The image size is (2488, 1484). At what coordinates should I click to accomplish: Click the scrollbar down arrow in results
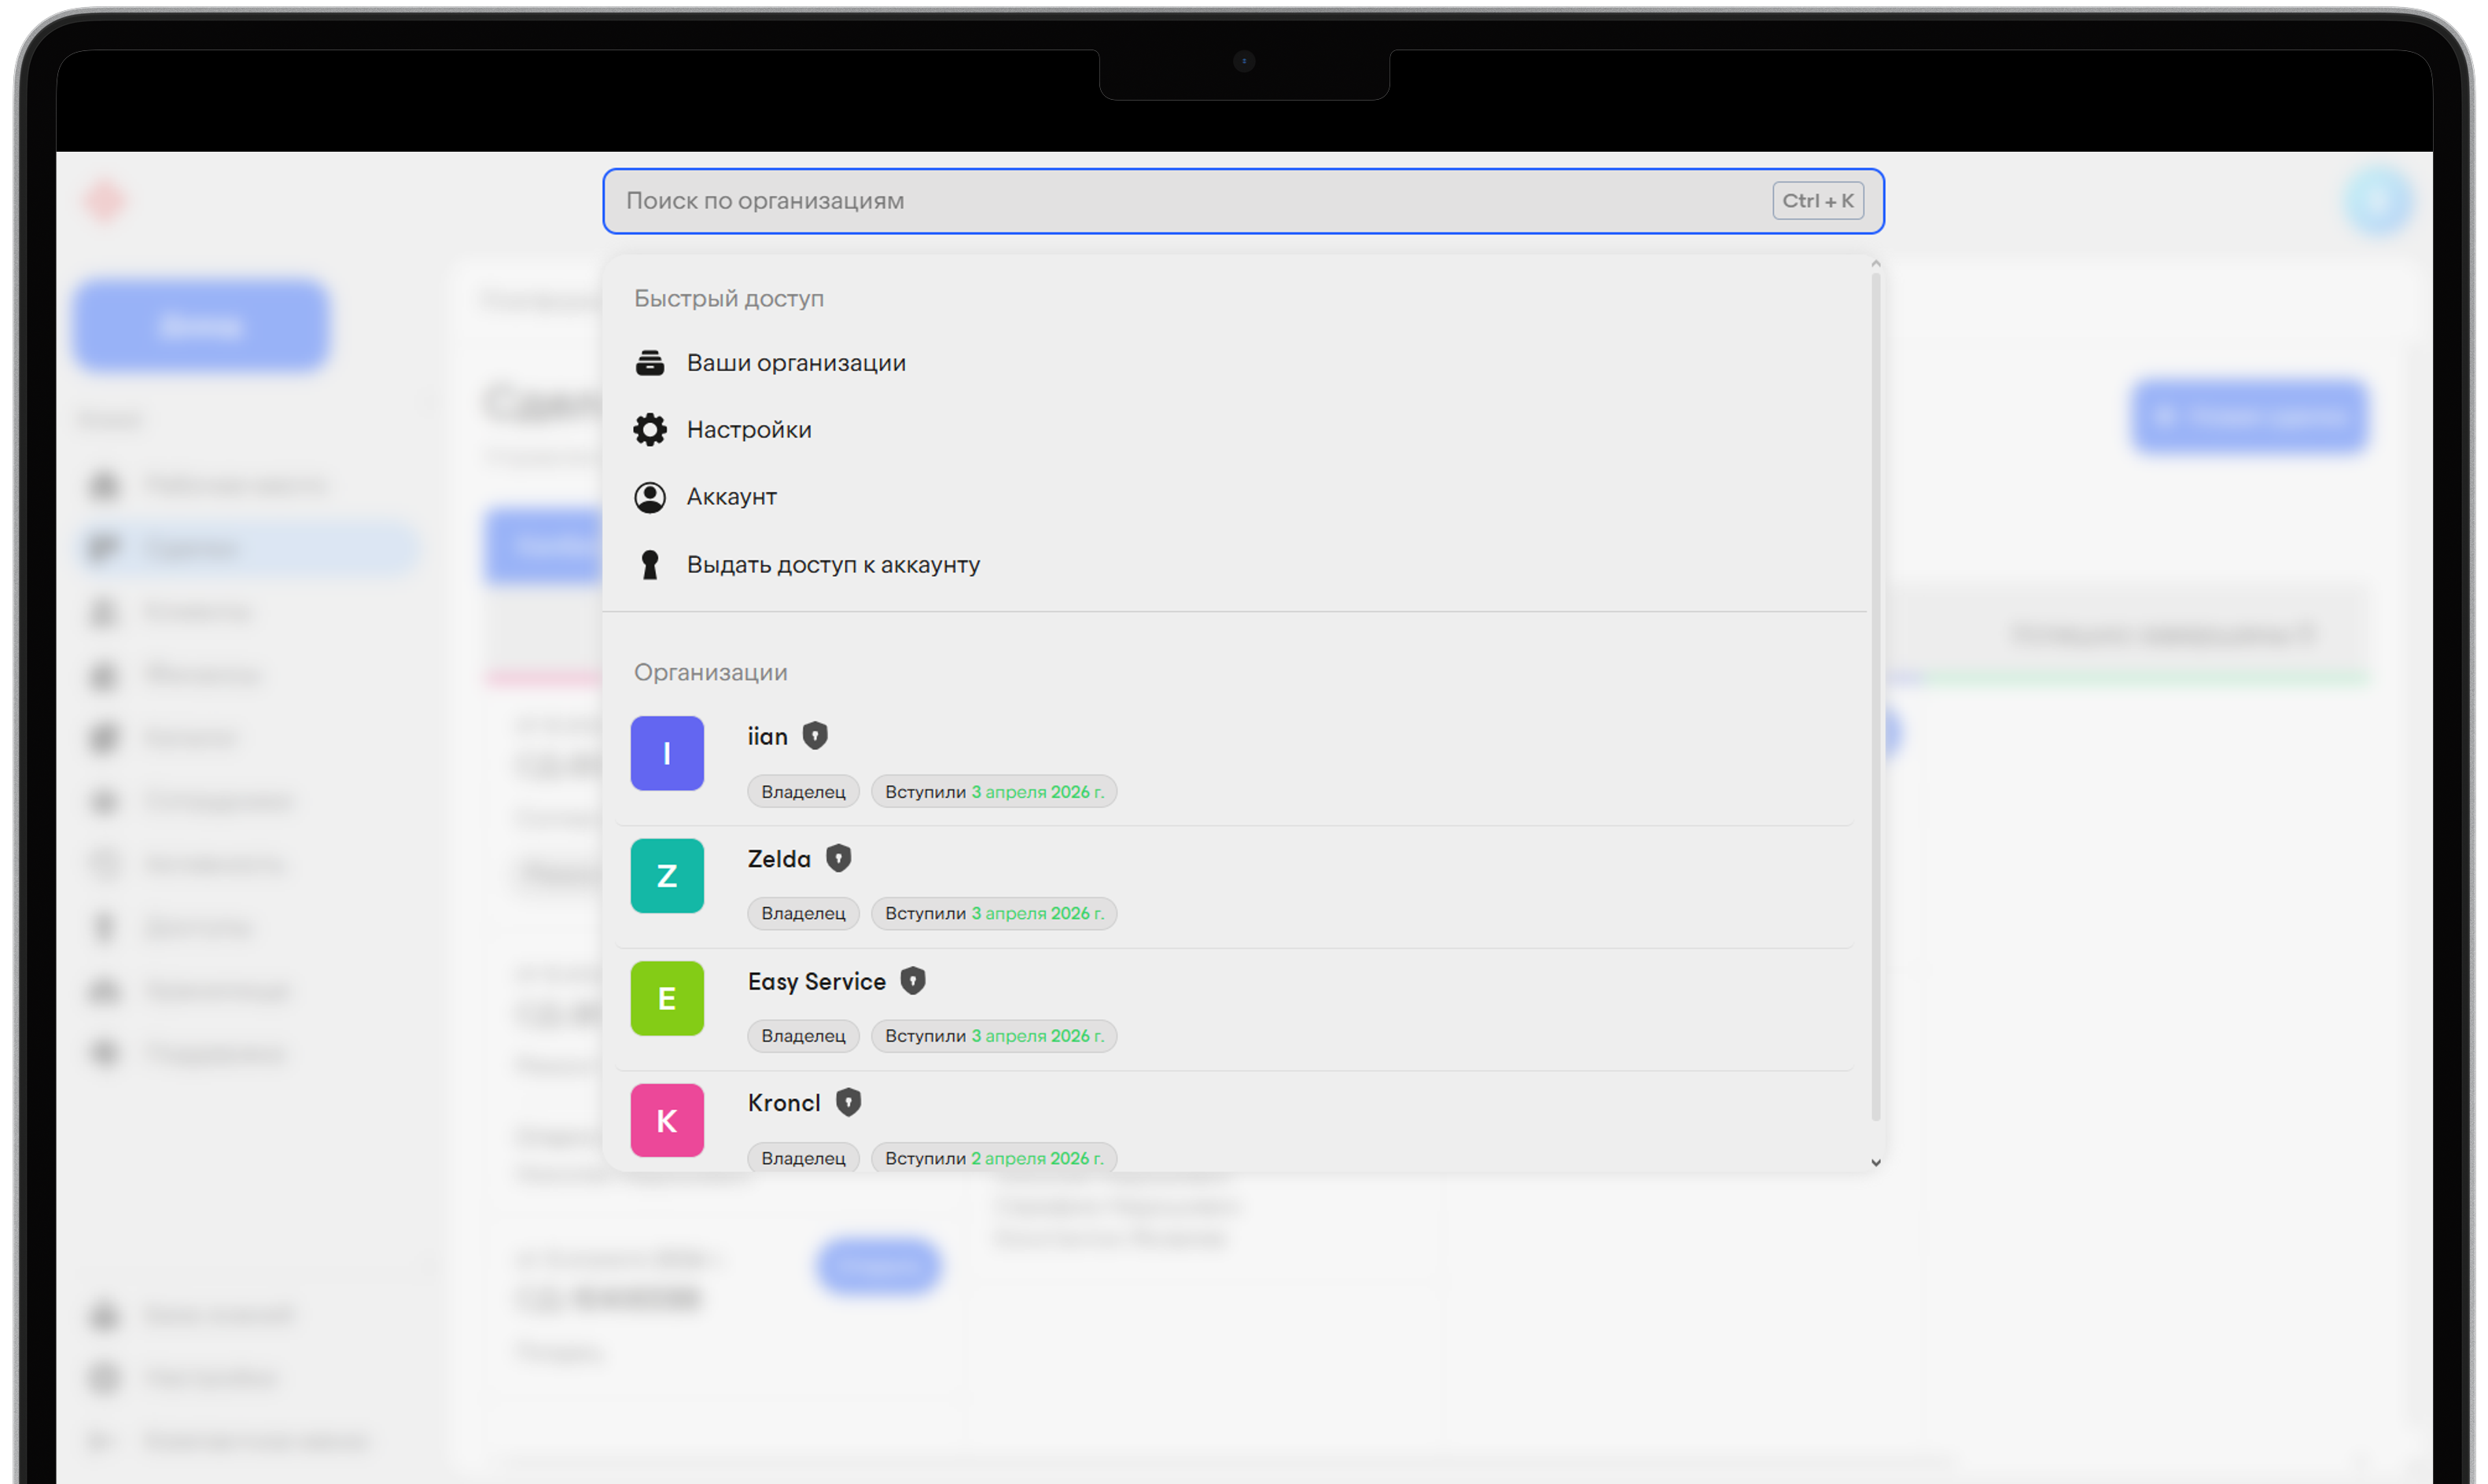click(x=1875, y=1162)
